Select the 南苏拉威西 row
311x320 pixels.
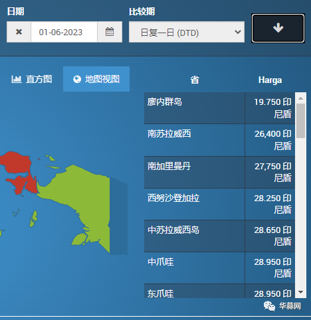coord(219,140)
